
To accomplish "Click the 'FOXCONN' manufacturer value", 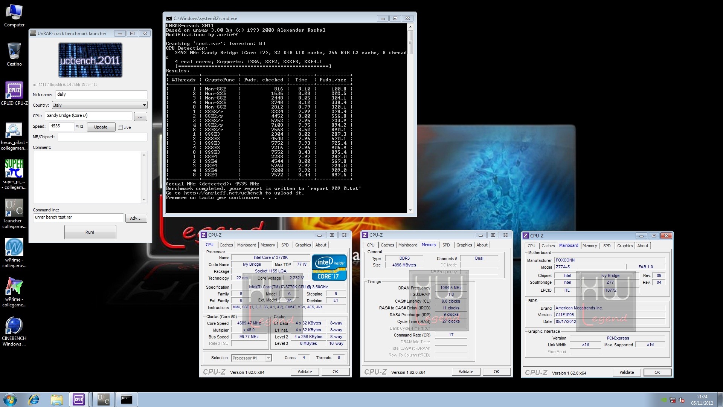I will coord(610,260).
